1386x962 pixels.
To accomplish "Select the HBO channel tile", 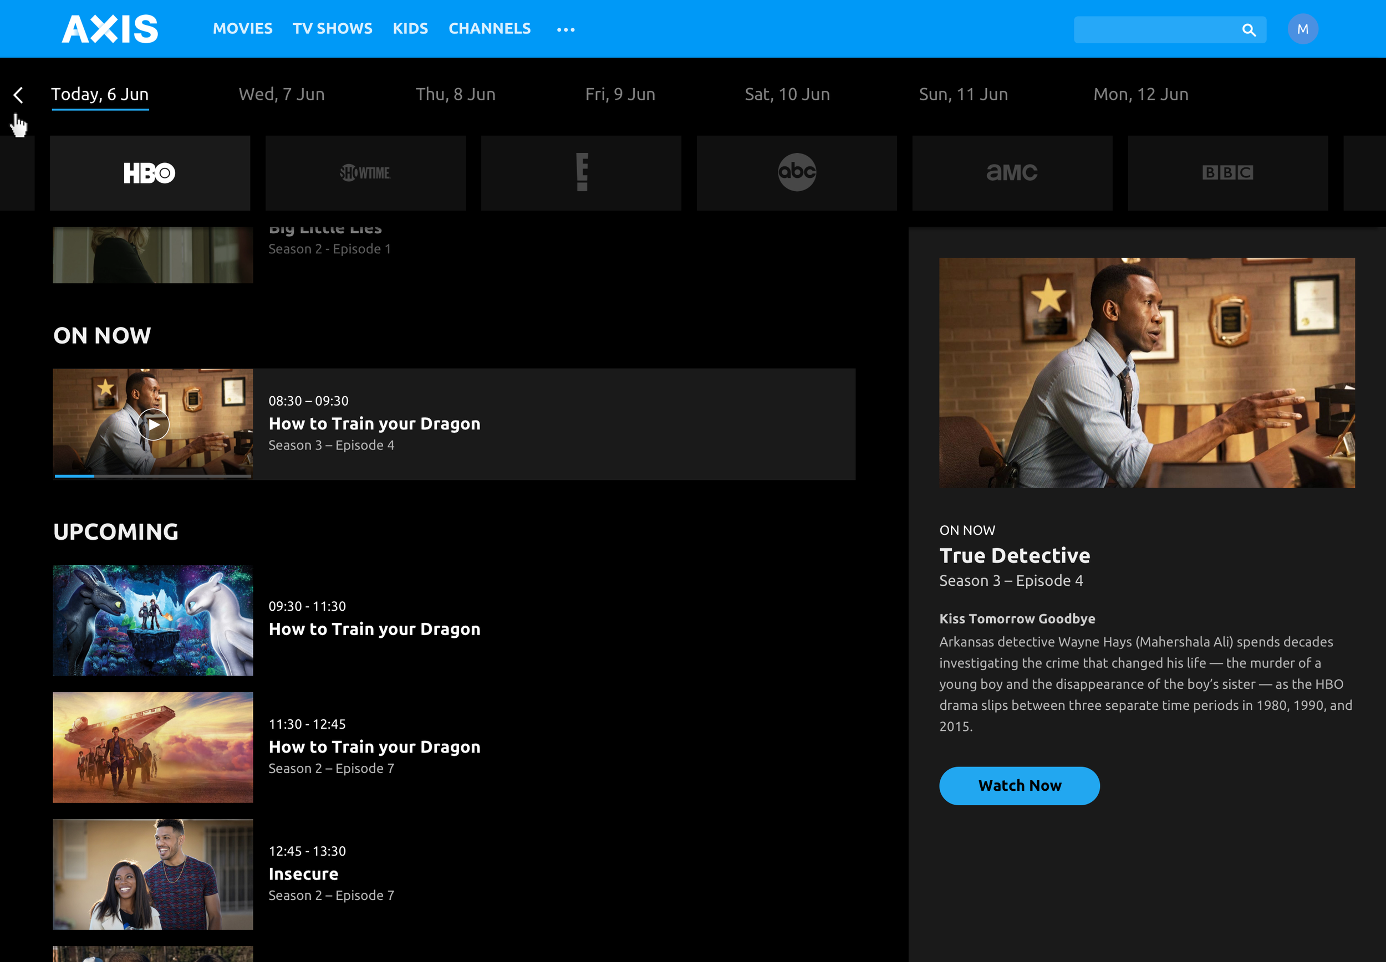I will click(x=150, y=173).
